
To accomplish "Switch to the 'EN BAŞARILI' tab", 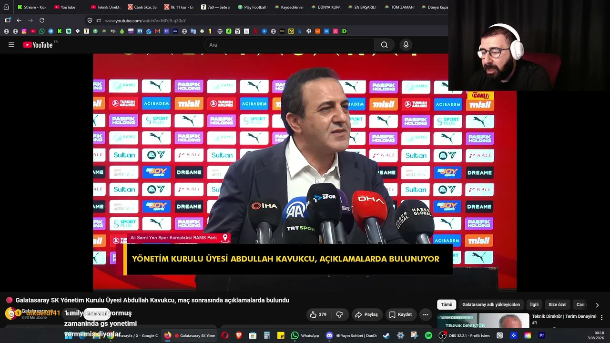I will point(362,7).
